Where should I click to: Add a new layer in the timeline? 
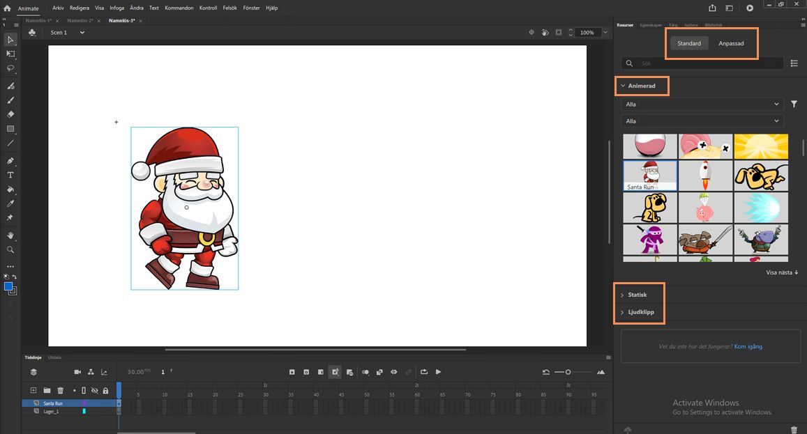33,390
